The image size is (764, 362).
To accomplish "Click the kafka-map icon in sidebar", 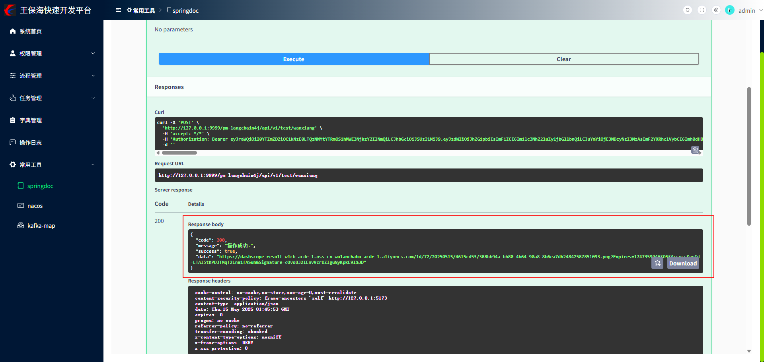I will pyautogui.click(x=21, y=225).
